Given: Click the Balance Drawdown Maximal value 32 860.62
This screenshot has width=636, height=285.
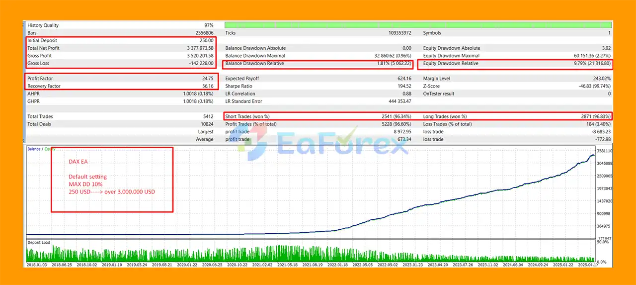Looking at the screenshot, I should (384, 56).
